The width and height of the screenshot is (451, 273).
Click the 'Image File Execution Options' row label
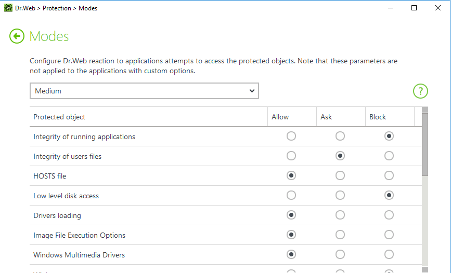80,236
